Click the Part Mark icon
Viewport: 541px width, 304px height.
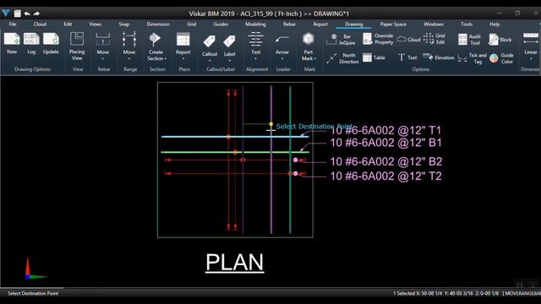pyautogui.click(x=308, y=39)
